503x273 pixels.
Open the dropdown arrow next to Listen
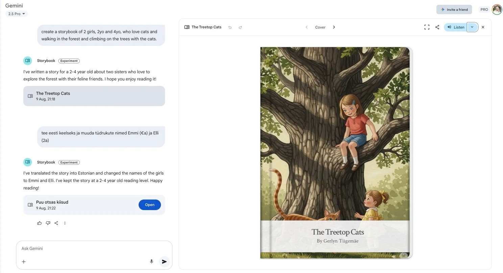click(472, 27)
